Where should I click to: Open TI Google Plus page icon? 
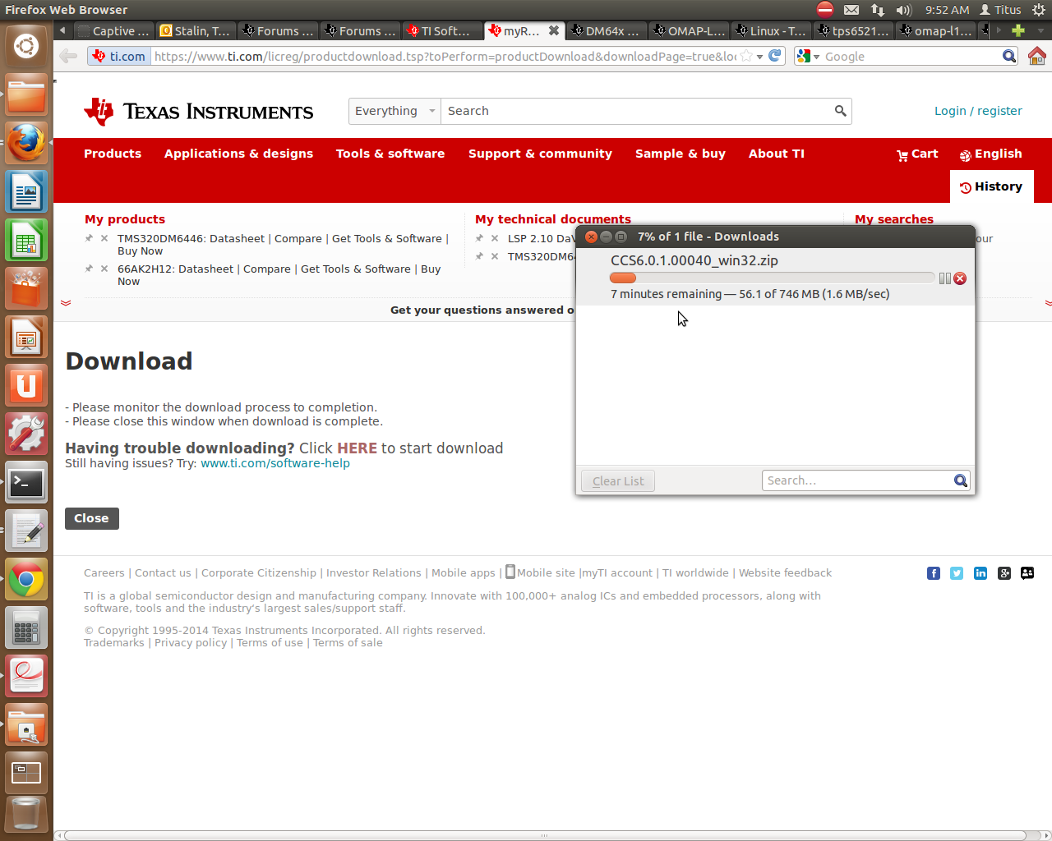(1004, 573)
